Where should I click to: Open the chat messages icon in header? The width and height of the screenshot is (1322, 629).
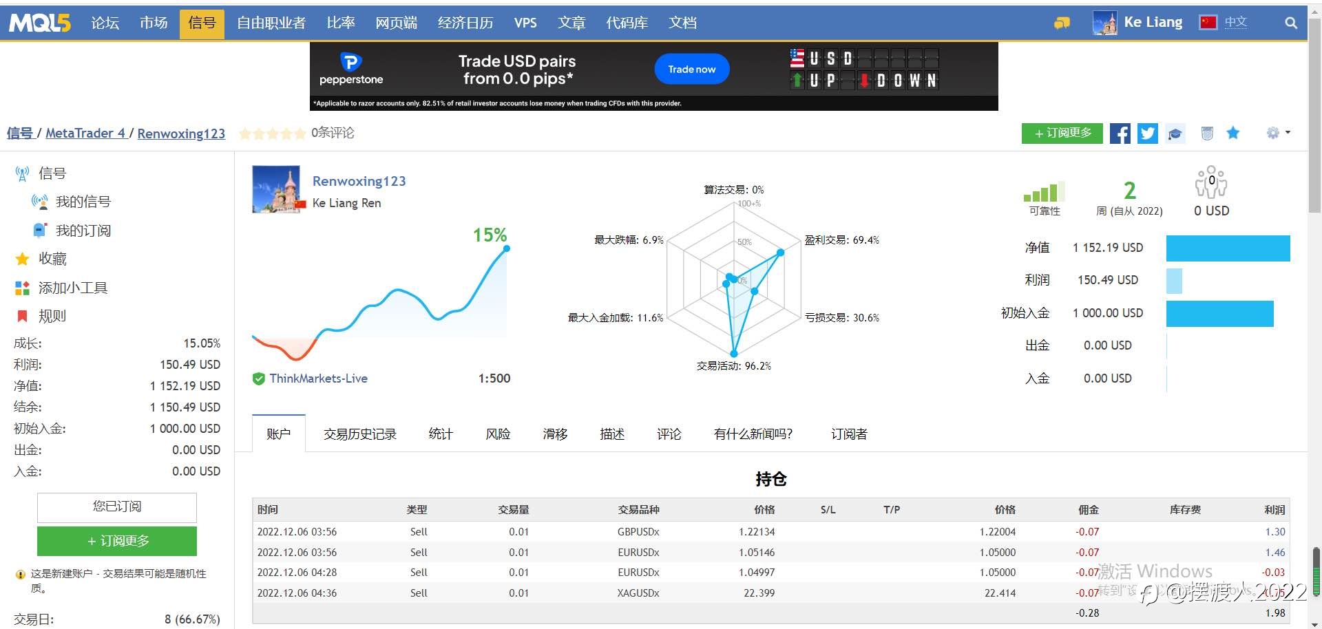[1062, 23]
